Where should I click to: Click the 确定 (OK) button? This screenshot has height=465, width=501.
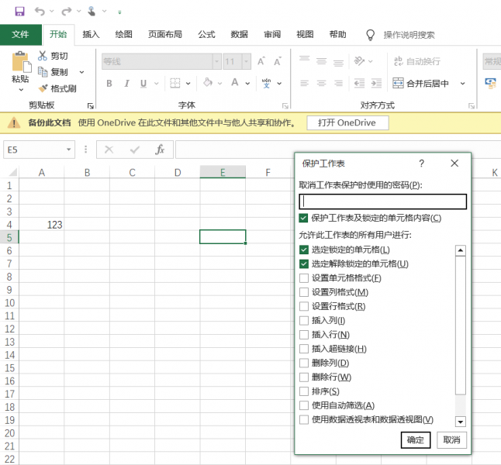416,440
